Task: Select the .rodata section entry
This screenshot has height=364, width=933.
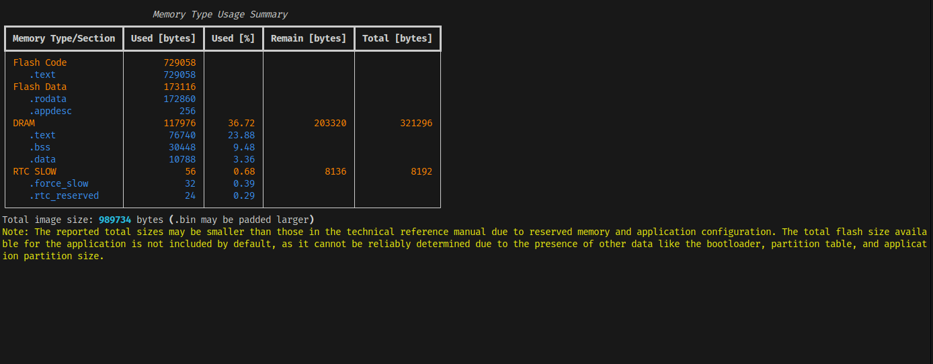Action: tap(48, 99)
